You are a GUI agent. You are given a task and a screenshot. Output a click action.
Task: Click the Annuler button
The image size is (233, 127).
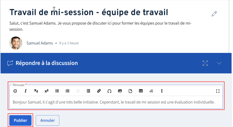pyautogui.click(x=48, y=120)
